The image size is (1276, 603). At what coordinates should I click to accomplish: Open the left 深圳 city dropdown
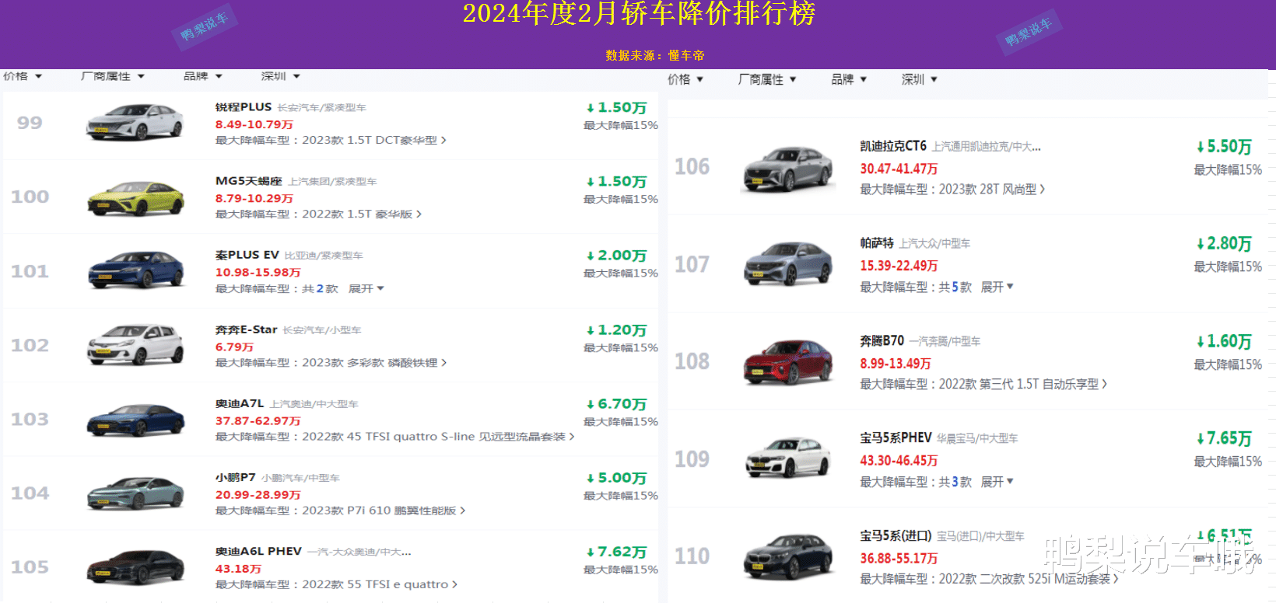tap(280, 76)
